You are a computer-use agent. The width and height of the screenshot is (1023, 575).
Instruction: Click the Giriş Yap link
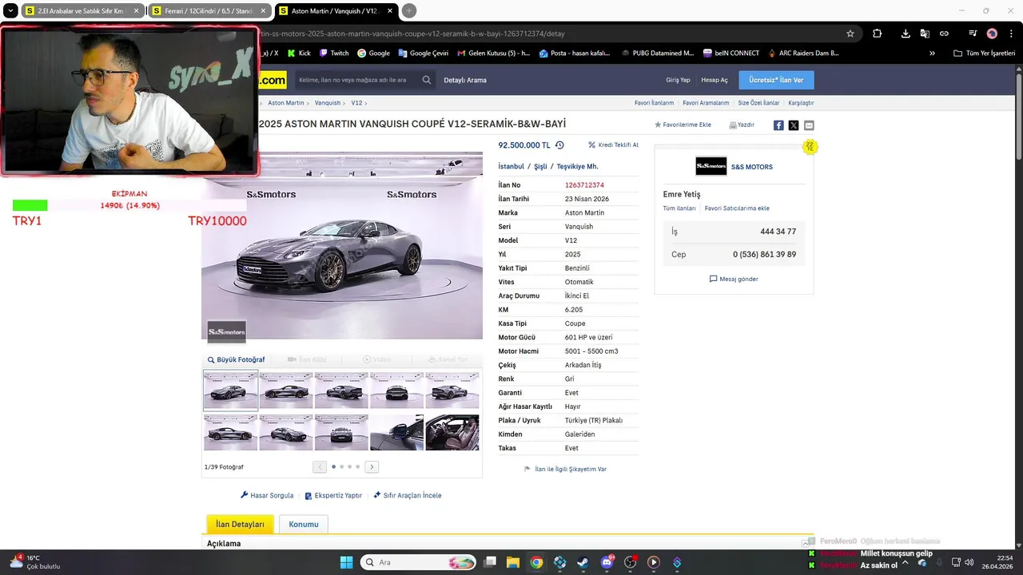678,80
